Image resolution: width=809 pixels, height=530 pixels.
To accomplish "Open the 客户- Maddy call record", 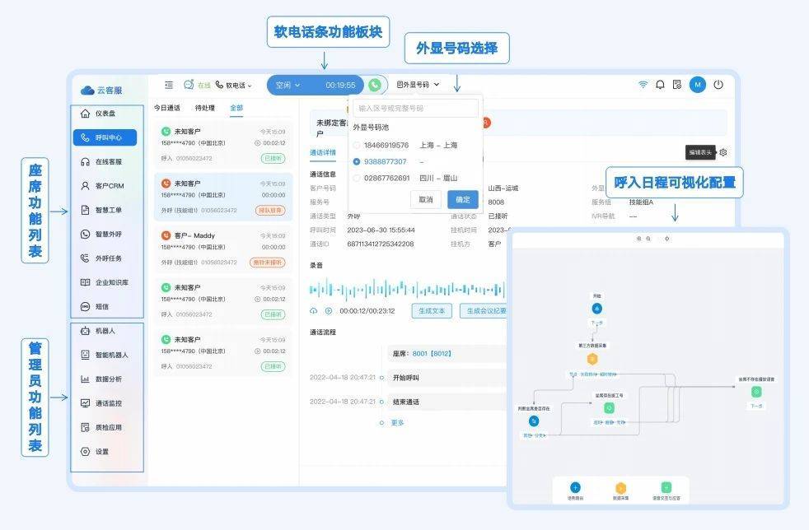I will (x=223, y=249).
